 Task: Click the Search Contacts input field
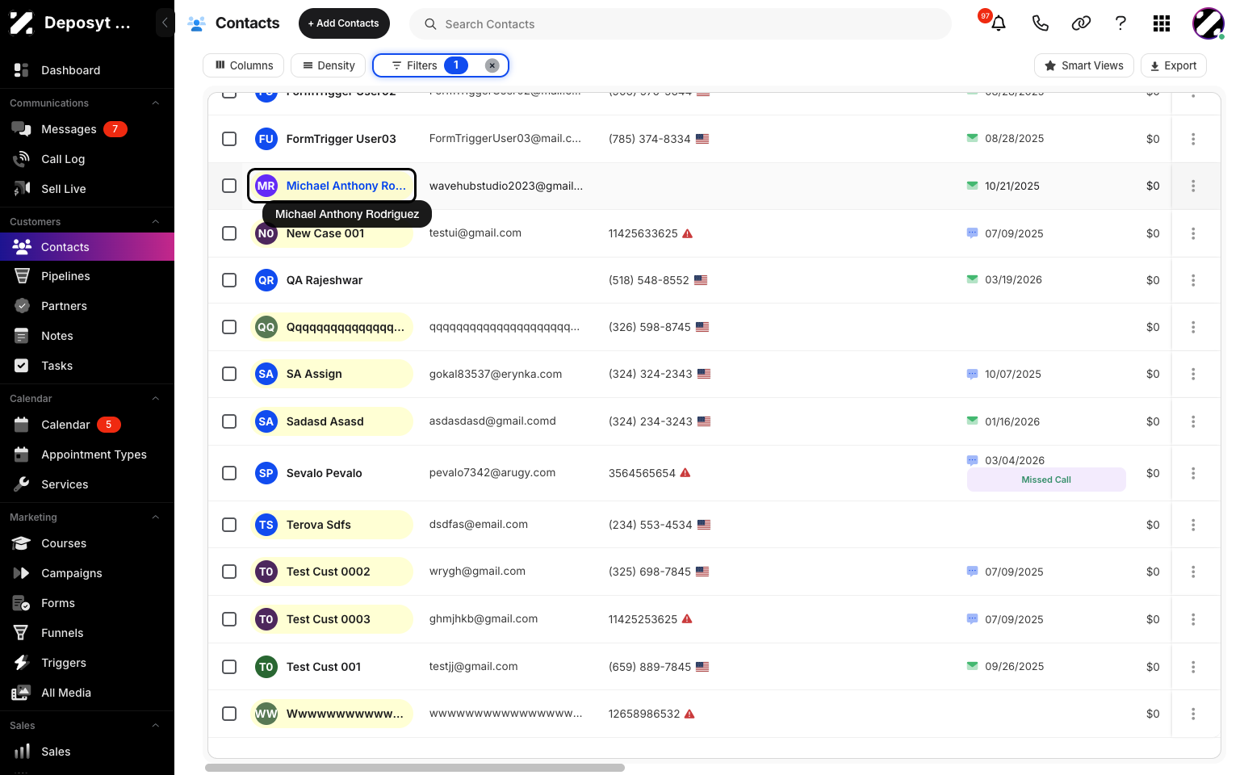(681, 24)
